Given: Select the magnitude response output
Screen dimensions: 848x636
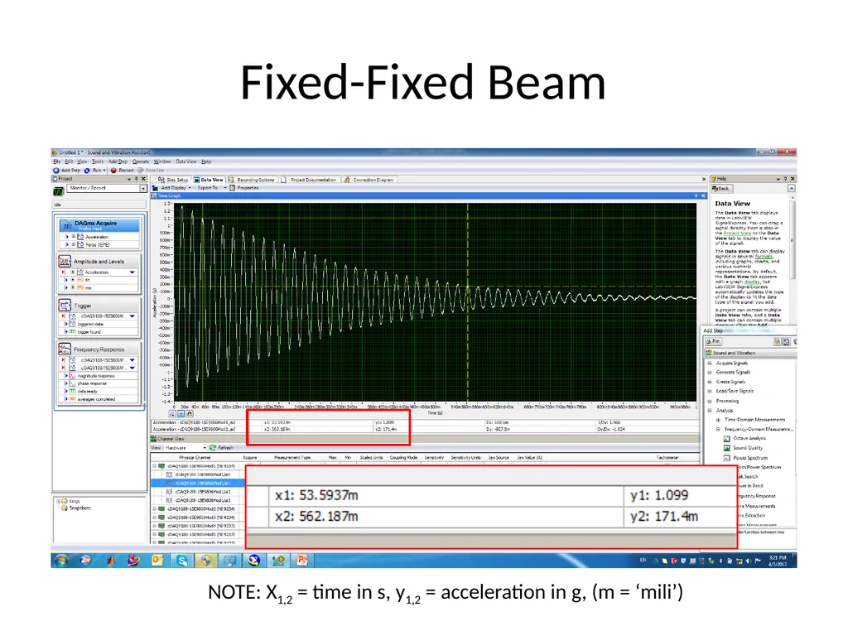Looking at the screenshot, I should point(96,376).
